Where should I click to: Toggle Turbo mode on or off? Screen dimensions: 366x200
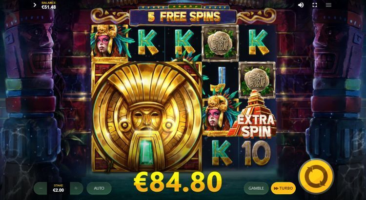pos(283,188)
